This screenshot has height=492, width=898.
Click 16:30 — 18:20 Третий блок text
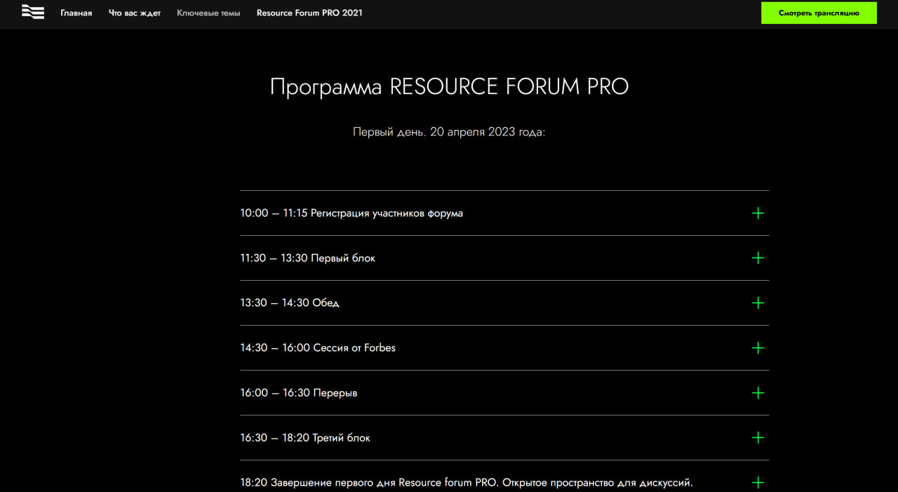click(305, 437)
